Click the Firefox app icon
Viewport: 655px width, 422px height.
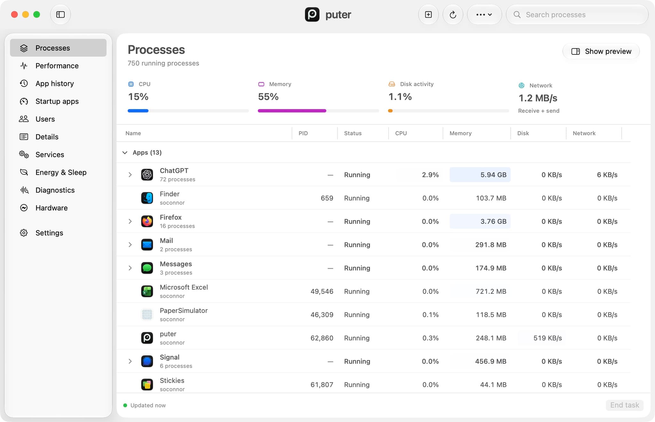click(147, 221)
